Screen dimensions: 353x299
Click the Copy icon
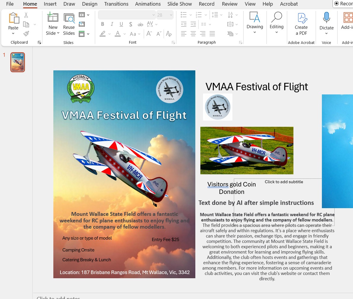click(x=26, y=24)
